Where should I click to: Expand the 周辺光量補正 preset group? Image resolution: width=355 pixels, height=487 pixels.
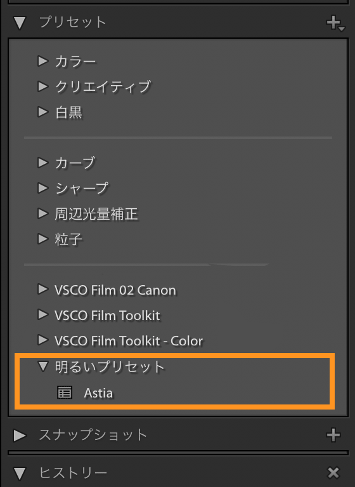[42, 213]
